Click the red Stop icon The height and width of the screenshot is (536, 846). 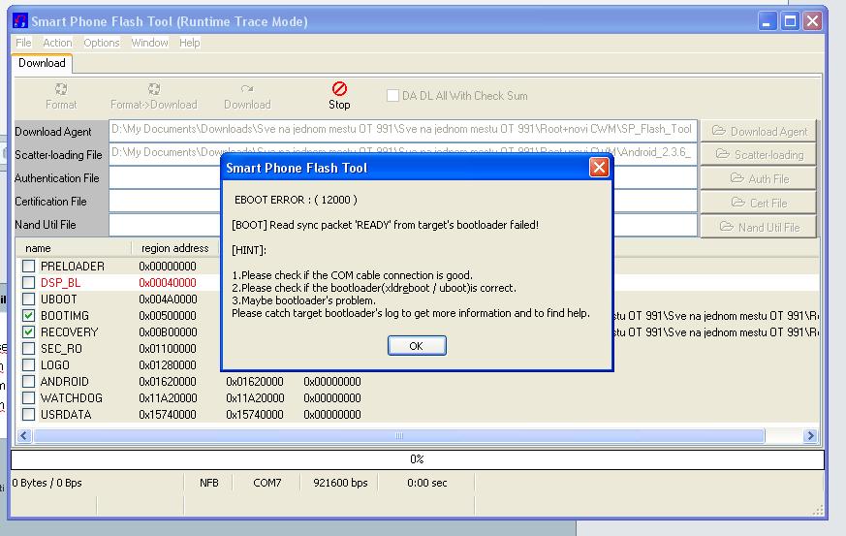[x=339, y=88]
